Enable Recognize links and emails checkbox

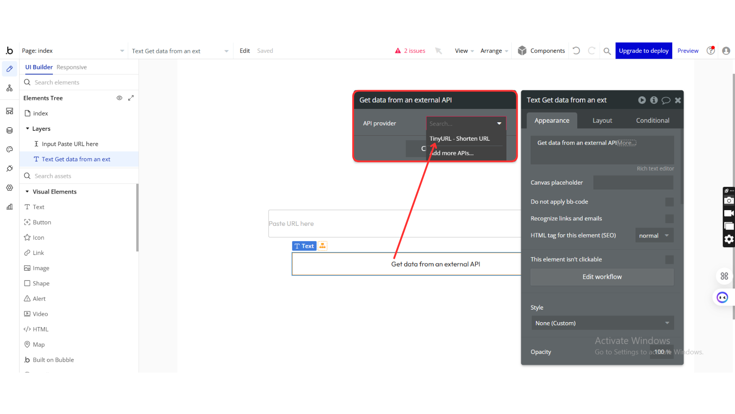coord(670,219)
